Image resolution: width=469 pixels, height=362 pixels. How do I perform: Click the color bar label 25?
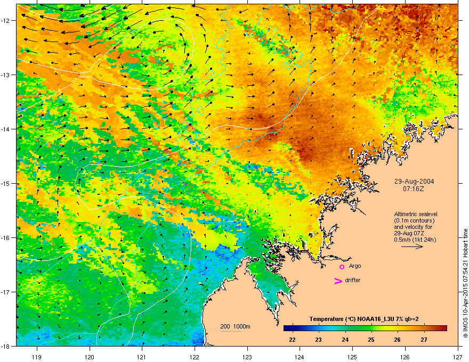(x=371, y=340)
